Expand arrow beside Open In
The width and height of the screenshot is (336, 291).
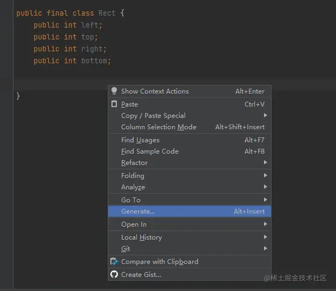(x=266, y=224)
